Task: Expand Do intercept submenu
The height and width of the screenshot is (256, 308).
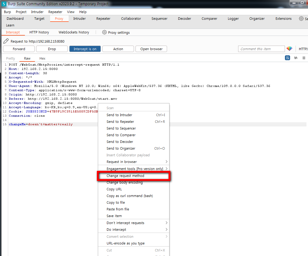Action: click(x=134, y=230)
